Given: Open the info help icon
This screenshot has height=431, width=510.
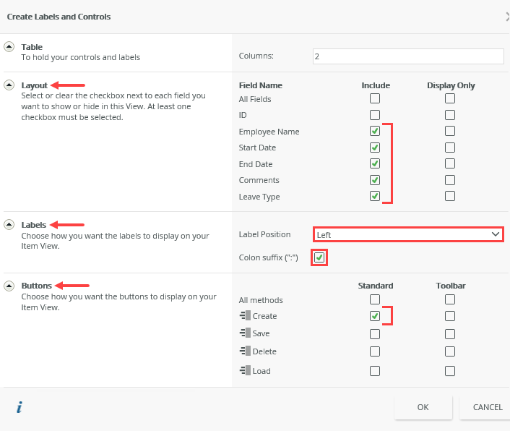Looking at the screenshot, I should coord(20,407).
